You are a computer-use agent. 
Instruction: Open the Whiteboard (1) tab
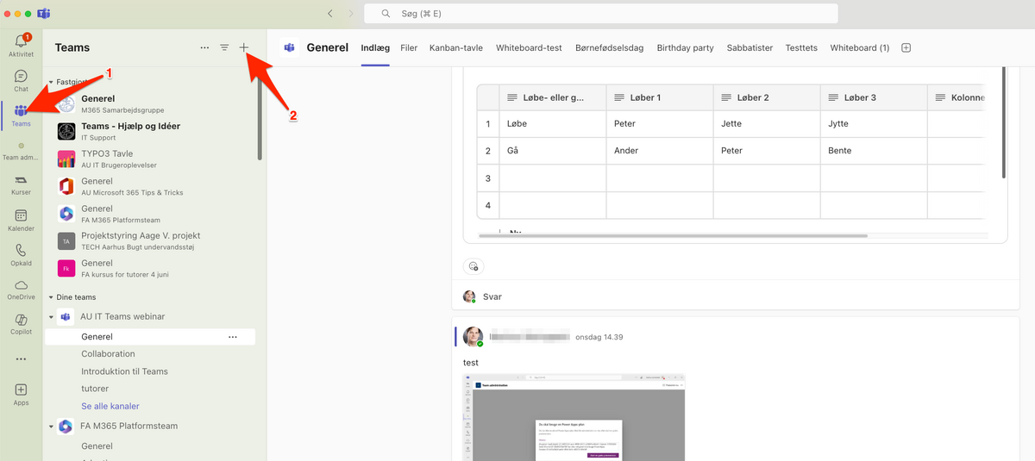859,47
